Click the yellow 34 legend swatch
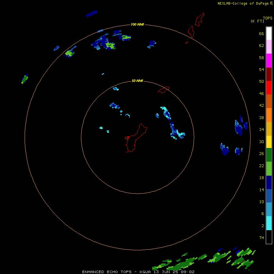The width and height of the screenshot is (274, 274). (x=269, y=142)
